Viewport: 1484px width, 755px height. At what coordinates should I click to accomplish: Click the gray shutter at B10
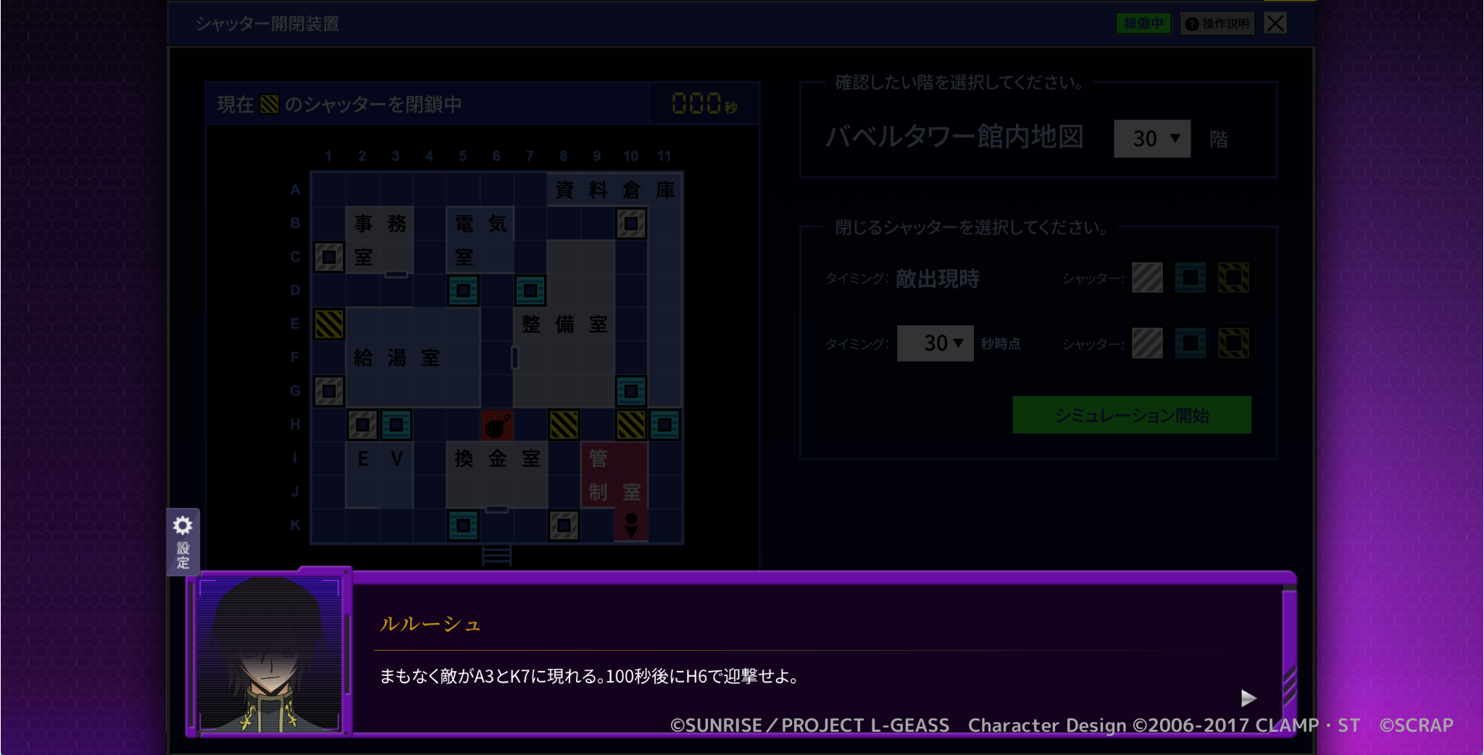(x=631, y=223)
